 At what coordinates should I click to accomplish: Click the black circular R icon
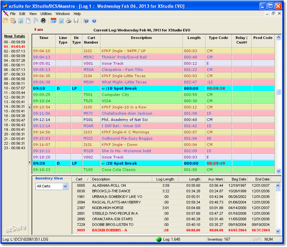pyautogui.click(x=43, y=21)
